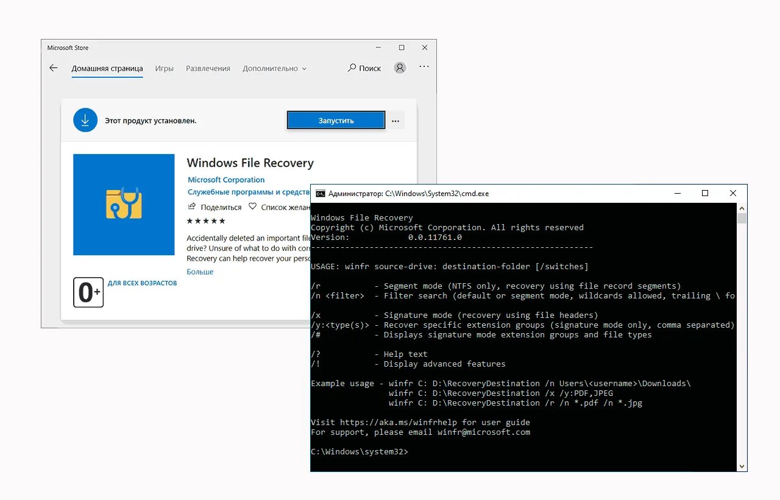The image size is (780, 500).
Task: Go back in Microsoft Store
Action: (54, 68)
